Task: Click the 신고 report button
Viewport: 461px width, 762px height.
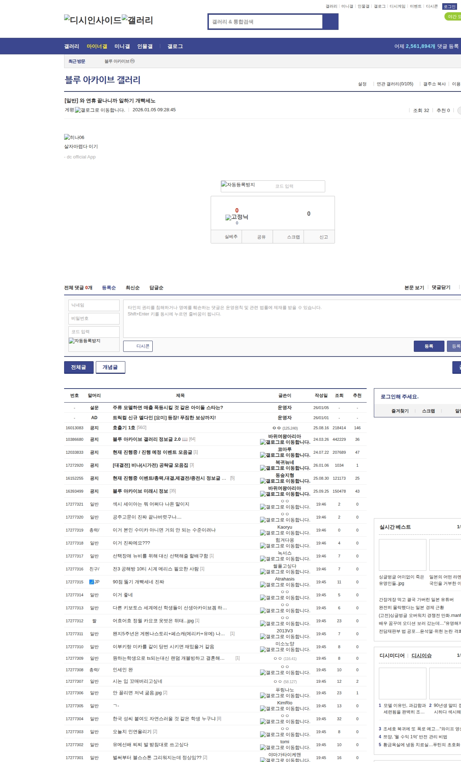Action: [323, 237]
